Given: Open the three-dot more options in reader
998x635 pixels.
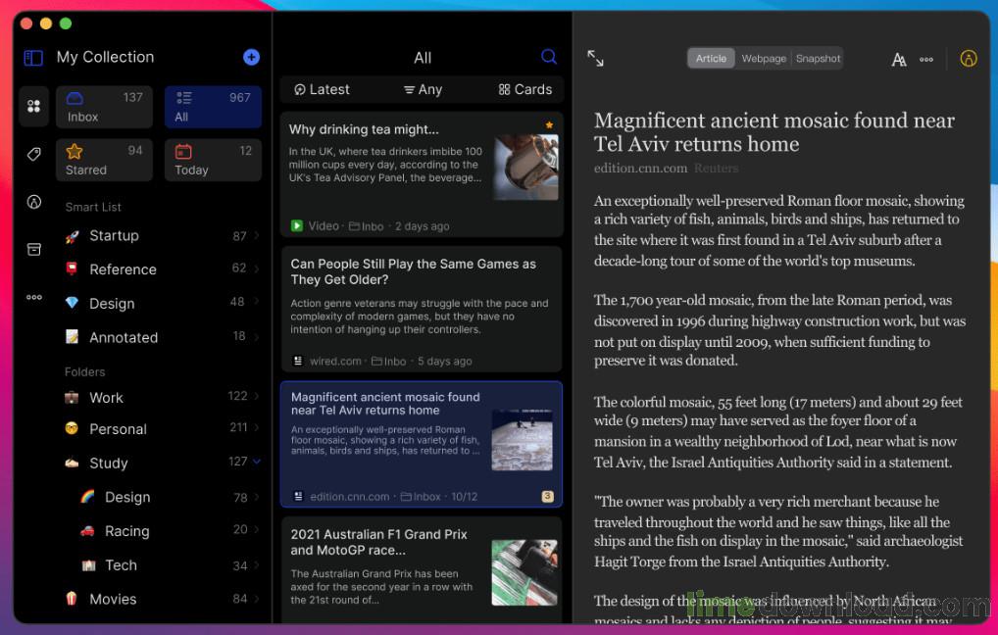Looking at the screenshot, I should coord(926,59).
